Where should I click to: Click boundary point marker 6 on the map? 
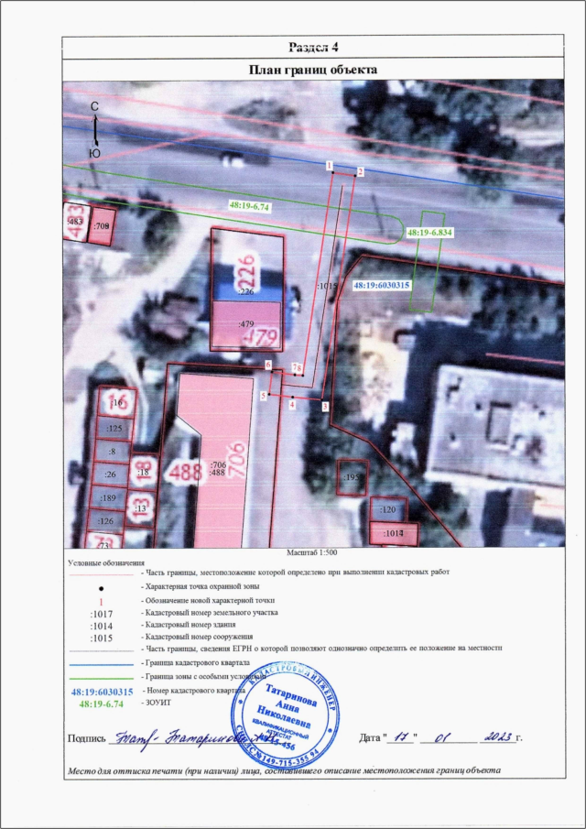click(267, 365)
